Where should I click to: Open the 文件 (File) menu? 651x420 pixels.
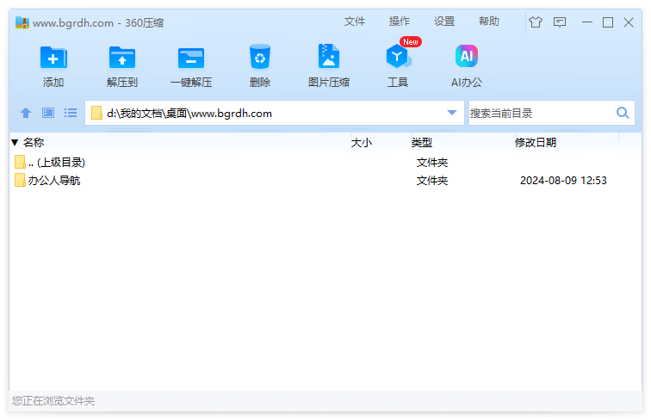coord(355,22)
